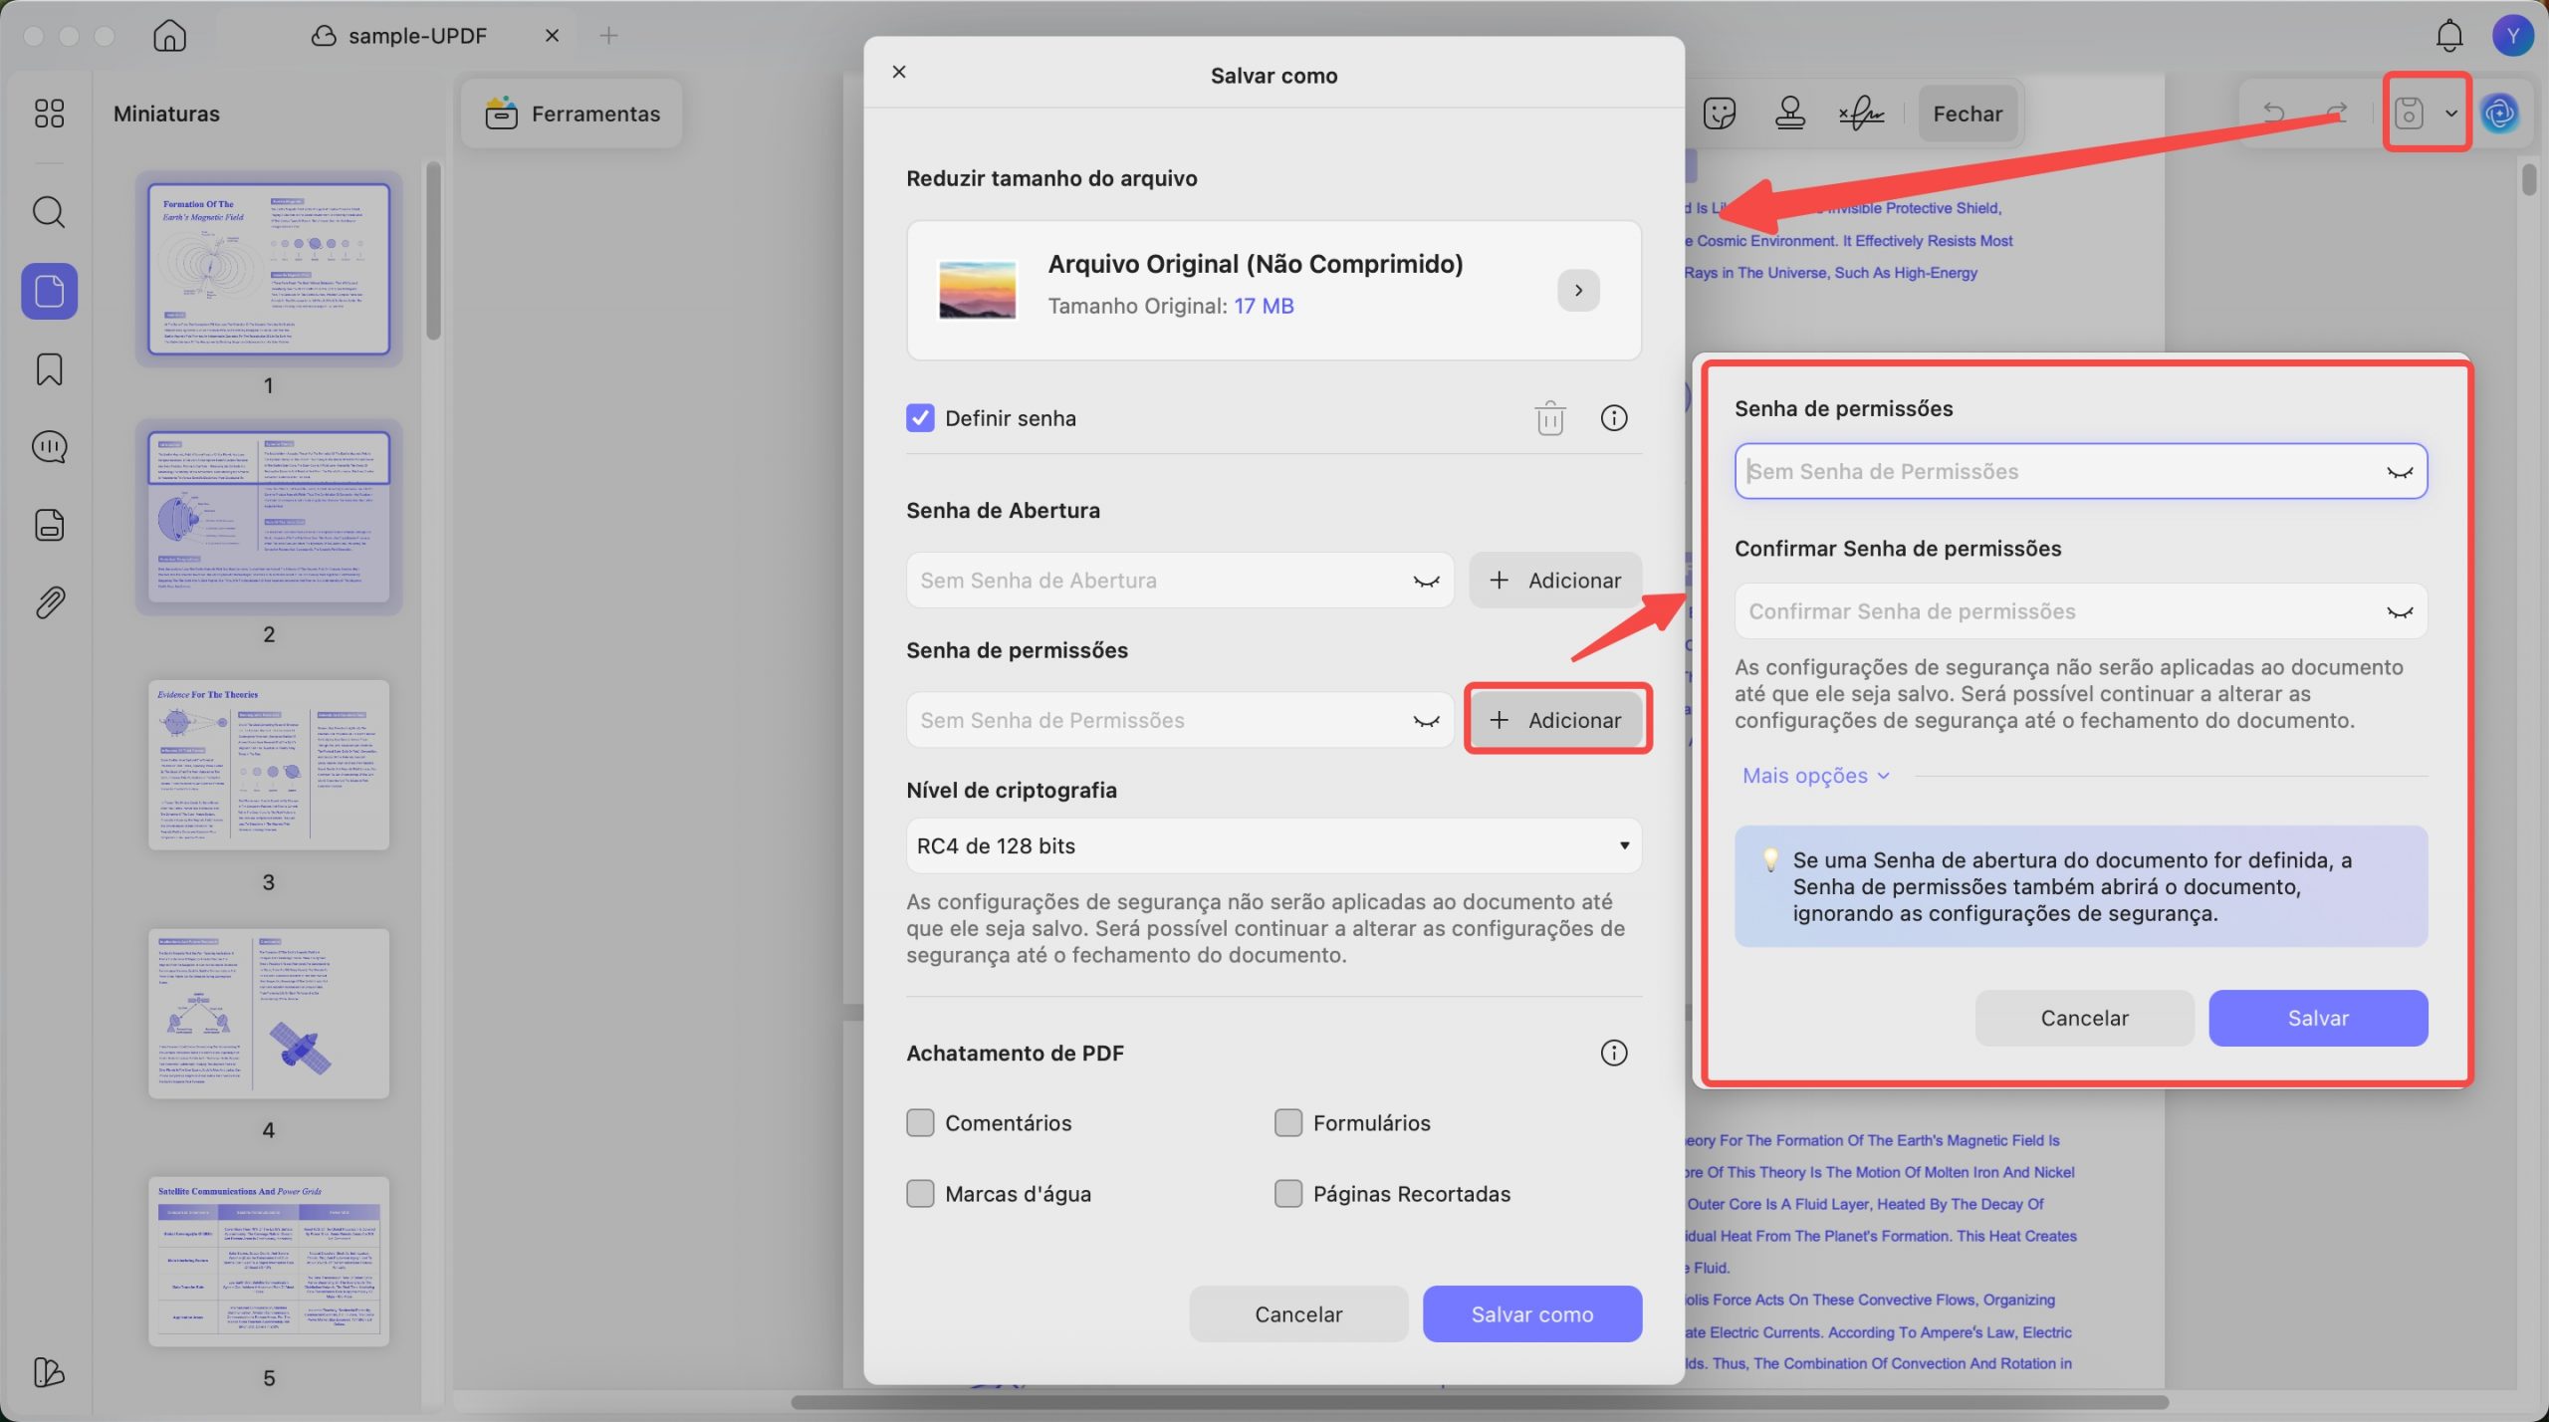Add a new tab with plus
This screenshot has width=2549, height=1422.
[608, 36]
